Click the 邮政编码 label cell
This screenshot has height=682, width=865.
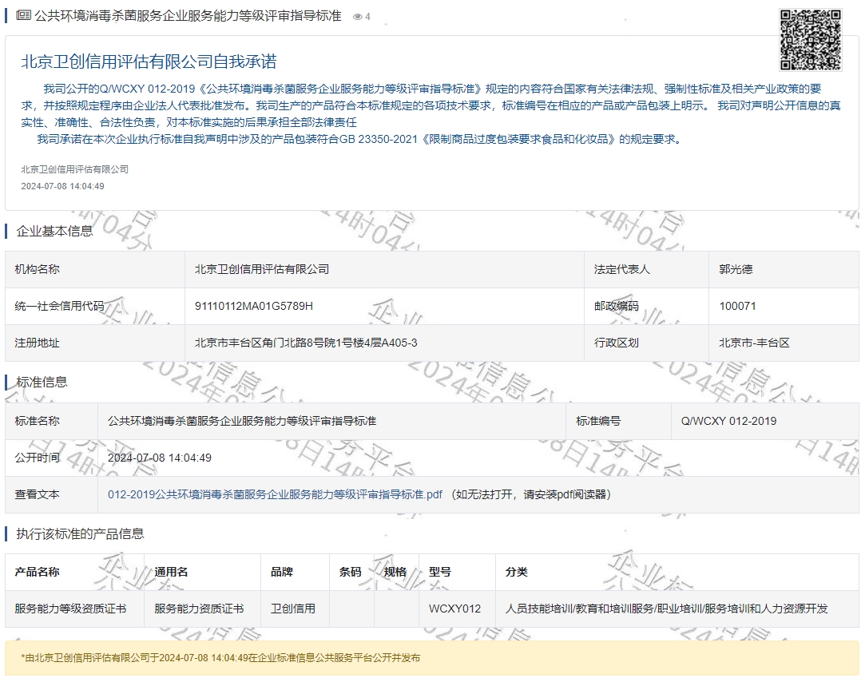[646, 306]
